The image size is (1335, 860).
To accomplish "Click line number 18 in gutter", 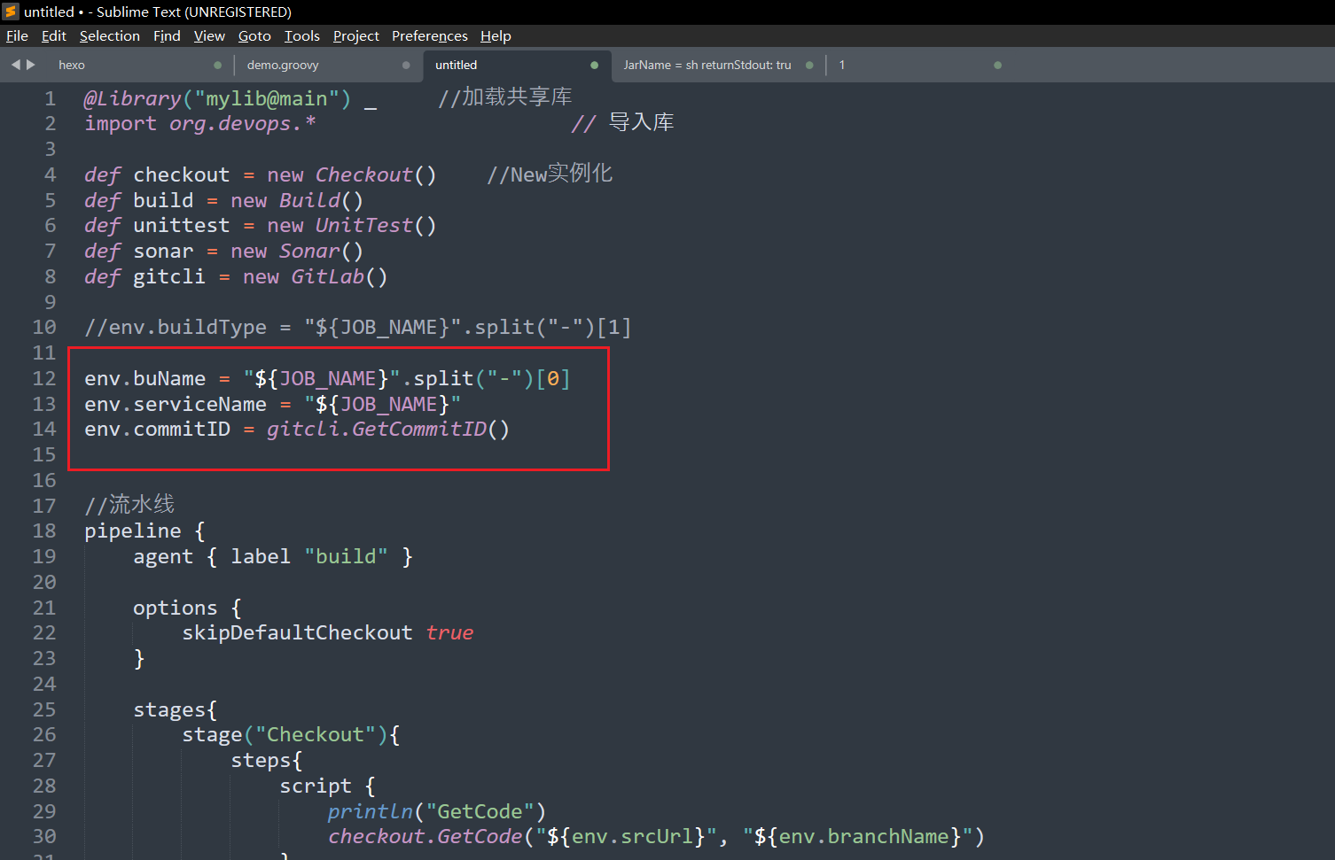I will pyautogui.click(x=44, y=531).
